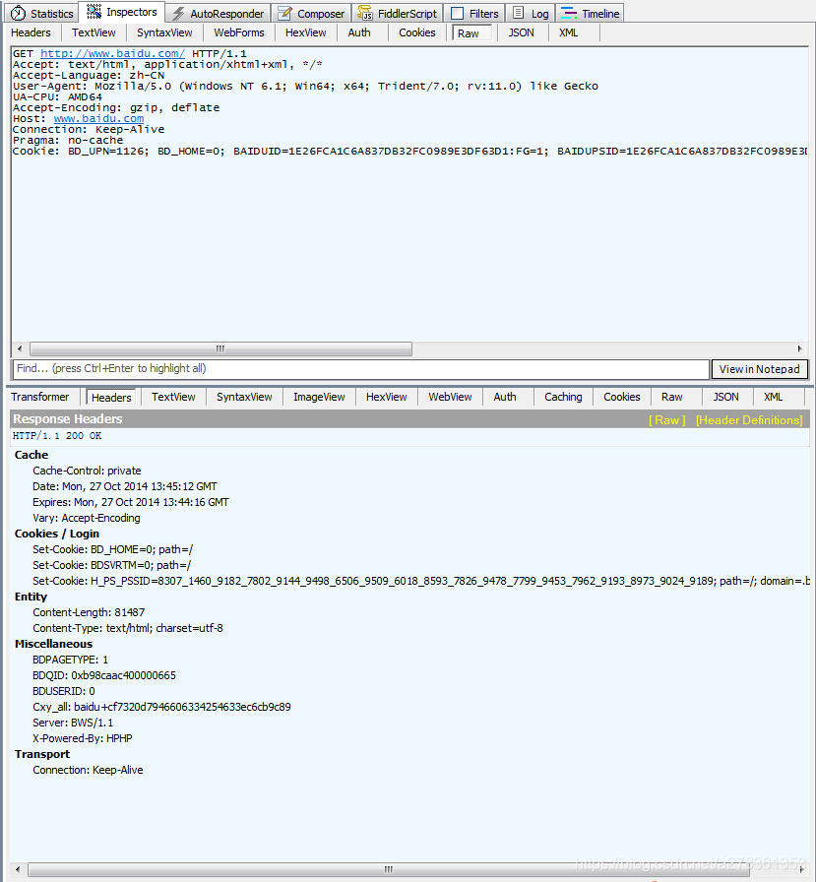Image resolution: width=816 pixels, height=882 pixels.
Task: Open the Caching tab
Action: point(563,397)
